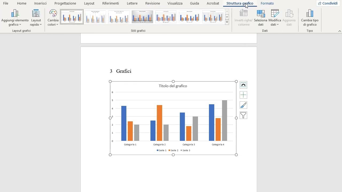Open the Acrobat tab
Image resolution: width=342 pixels, height=192 pixels.
coord(213,3)
